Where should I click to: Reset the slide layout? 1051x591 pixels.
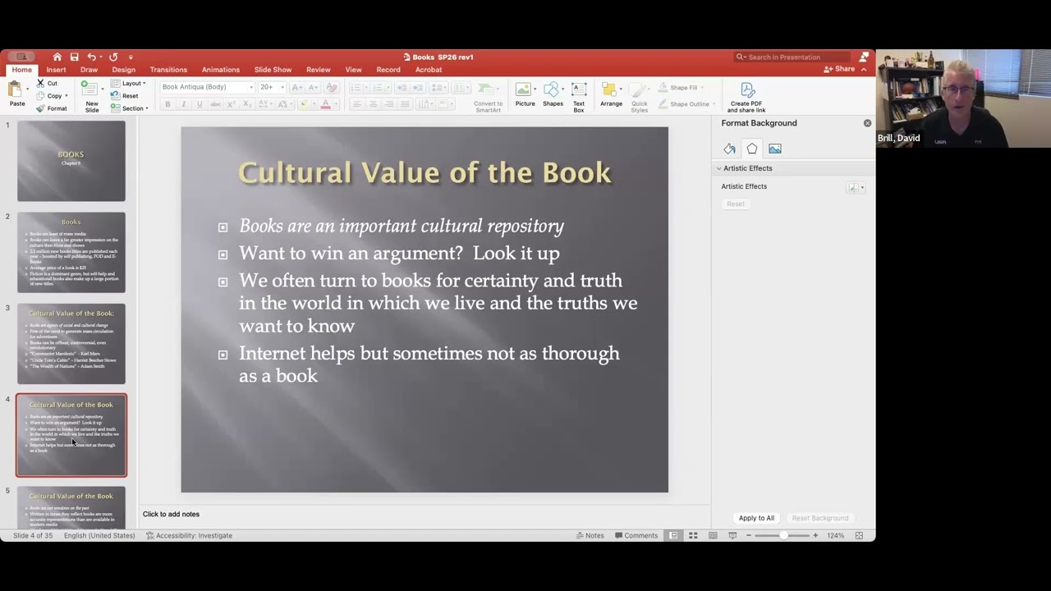coord(125,96)
